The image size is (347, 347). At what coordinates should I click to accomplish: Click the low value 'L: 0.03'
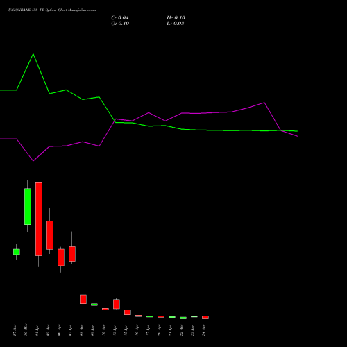(x=176, y=24)
